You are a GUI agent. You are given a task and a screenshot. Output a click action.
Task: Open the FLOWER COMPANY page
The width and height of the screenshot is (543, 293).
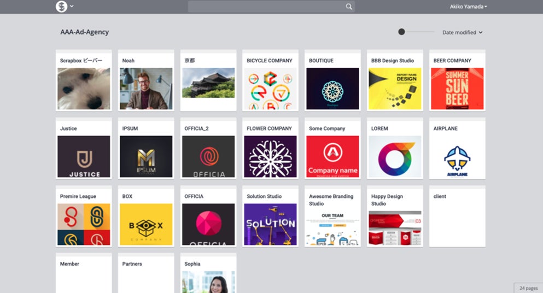point(270,148)
